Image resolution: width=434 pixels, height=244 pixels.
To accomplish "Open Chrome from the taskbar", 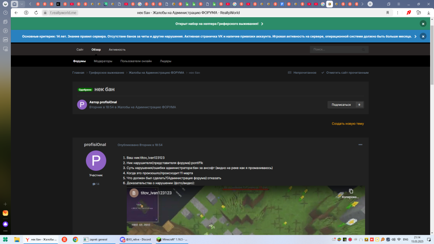I will pos(75,240).
